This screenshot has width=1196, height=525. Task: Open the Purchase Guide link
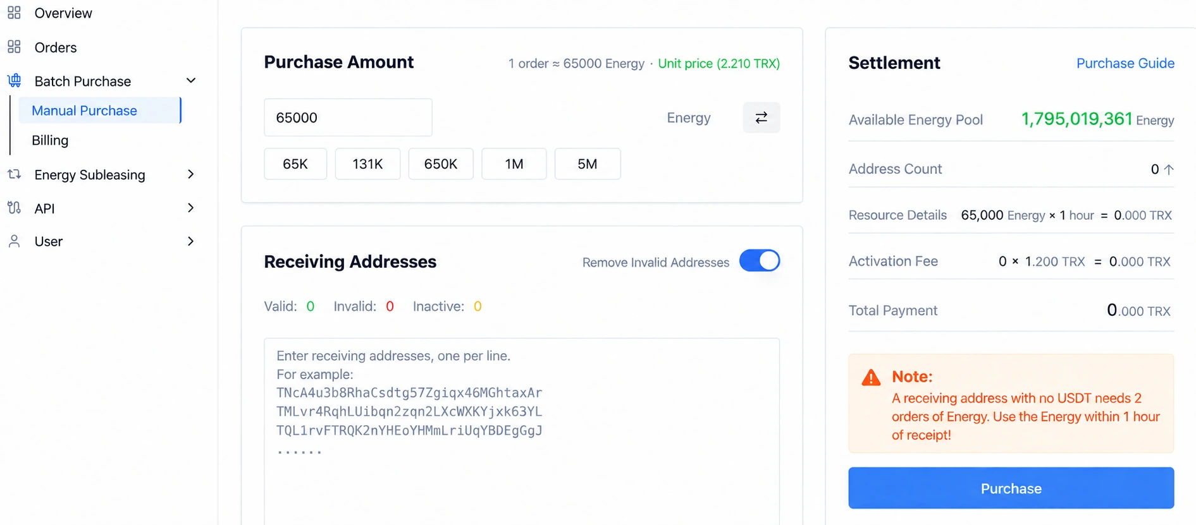tap(1125, 63)
